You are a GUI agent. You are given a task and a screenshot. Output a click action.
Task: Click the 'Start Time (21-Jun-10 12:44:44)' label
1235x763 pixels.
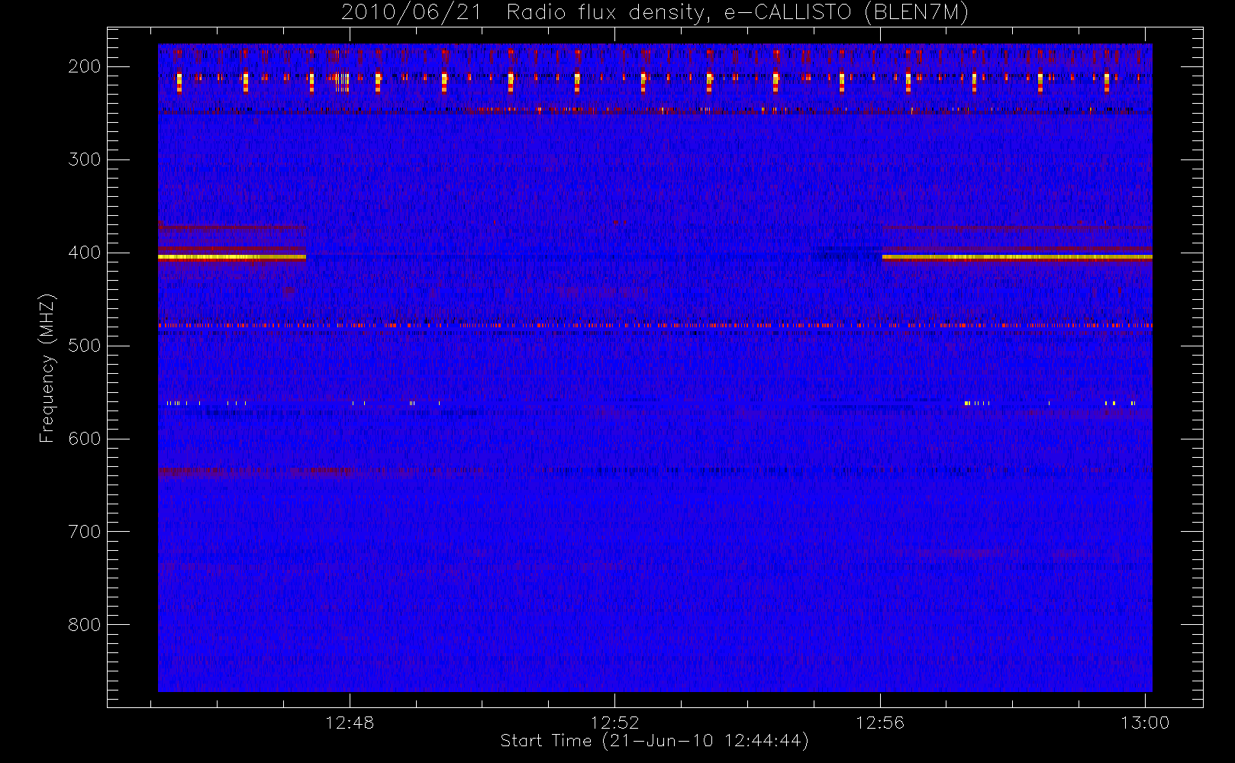coord(654,741)
